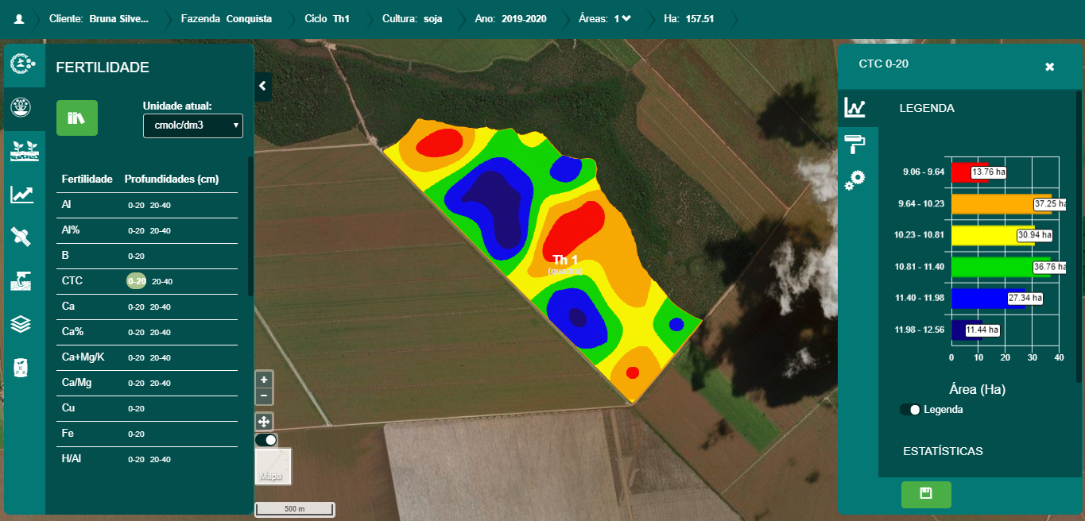Viewport: 1085px width, 521px height.
Task: Select Al depth 20-40
Action: coord(161,206)
